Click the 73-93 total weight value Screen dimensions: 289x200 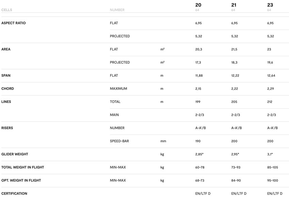(236, 167)
